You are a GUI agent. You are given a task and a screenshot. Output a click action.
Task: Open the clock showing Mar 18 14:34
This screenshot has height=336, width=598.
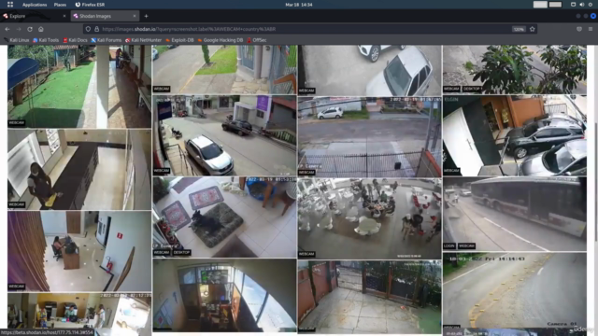click(x=299, y=5)
